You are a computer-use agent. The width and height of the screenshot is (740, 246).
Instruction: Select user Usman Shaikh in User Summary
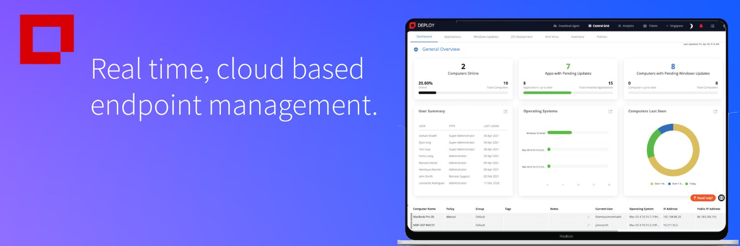pyautogui.click(x=428, y=135)
